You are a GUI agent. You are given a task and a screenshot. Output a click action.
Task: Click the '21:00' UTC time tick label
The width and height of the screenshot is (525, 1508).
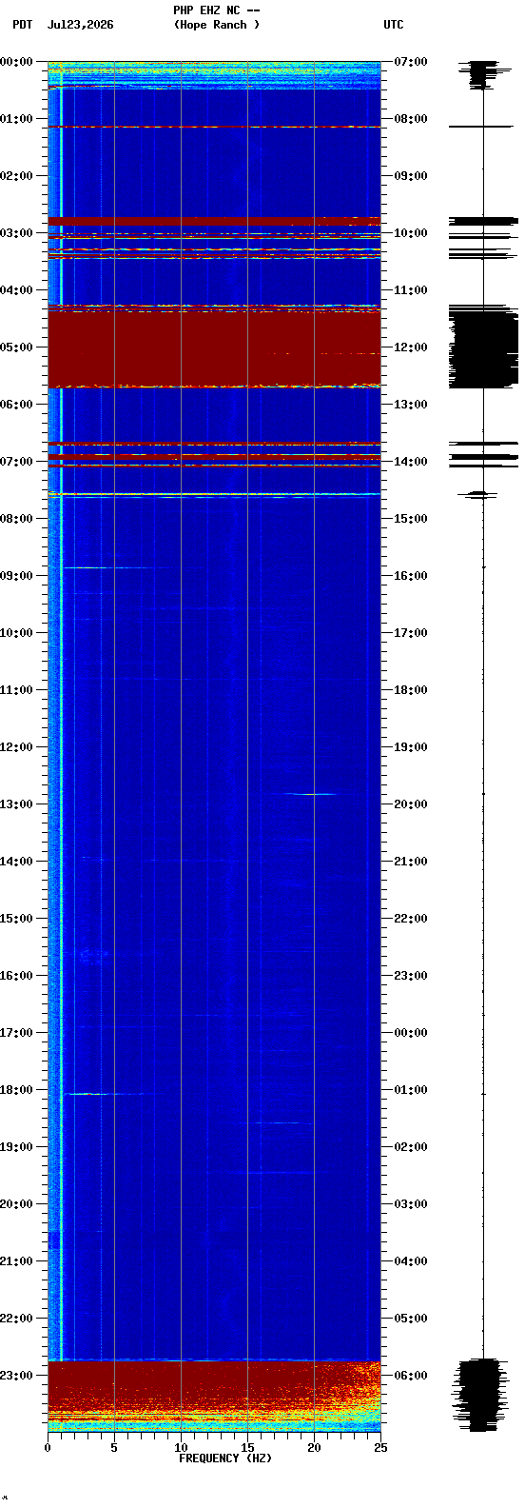[410, 862]
